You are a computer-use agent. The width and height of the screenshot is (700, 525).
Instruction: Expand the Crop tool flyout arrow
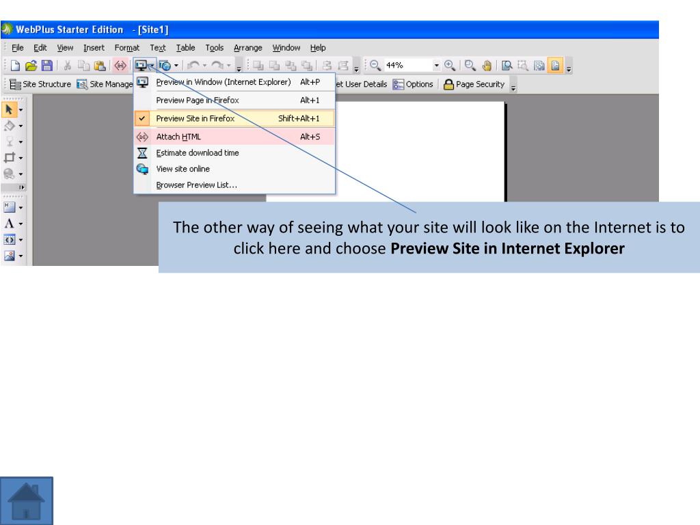21,158
